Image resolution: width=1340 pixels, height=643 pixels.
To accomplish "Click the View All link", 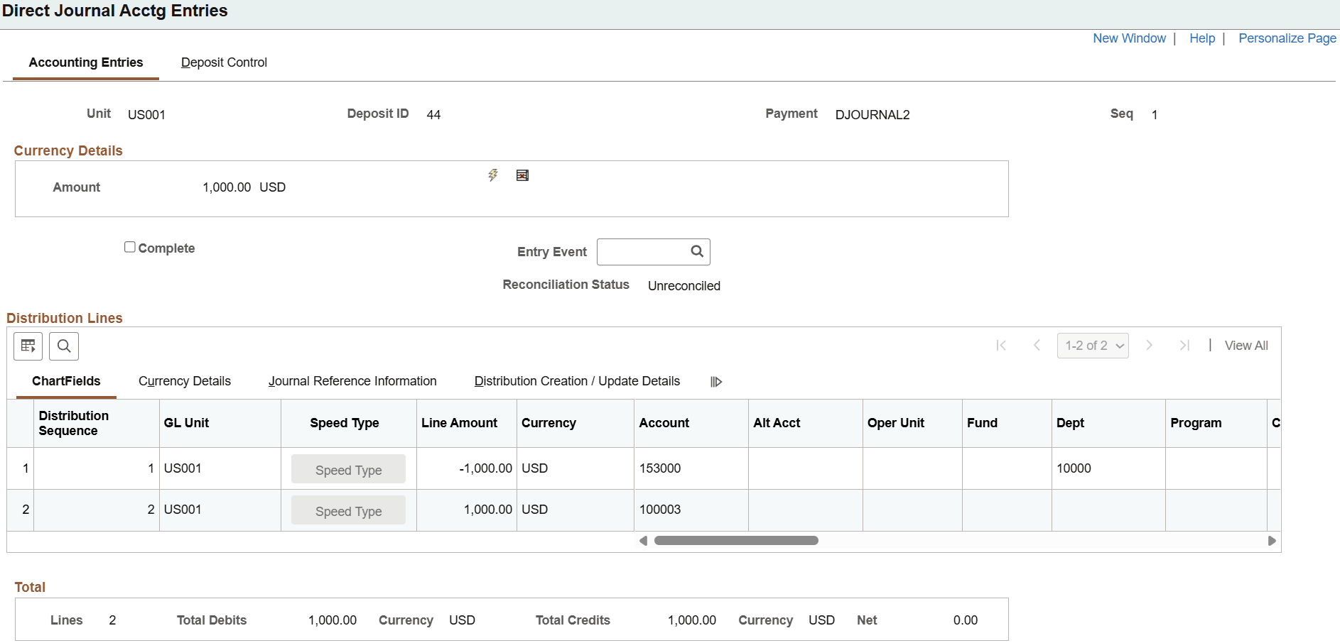I will 1246,346.
